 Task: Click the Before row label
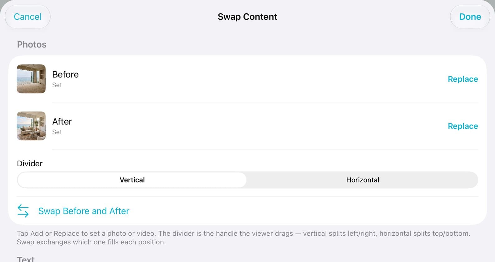pos(65,74)
